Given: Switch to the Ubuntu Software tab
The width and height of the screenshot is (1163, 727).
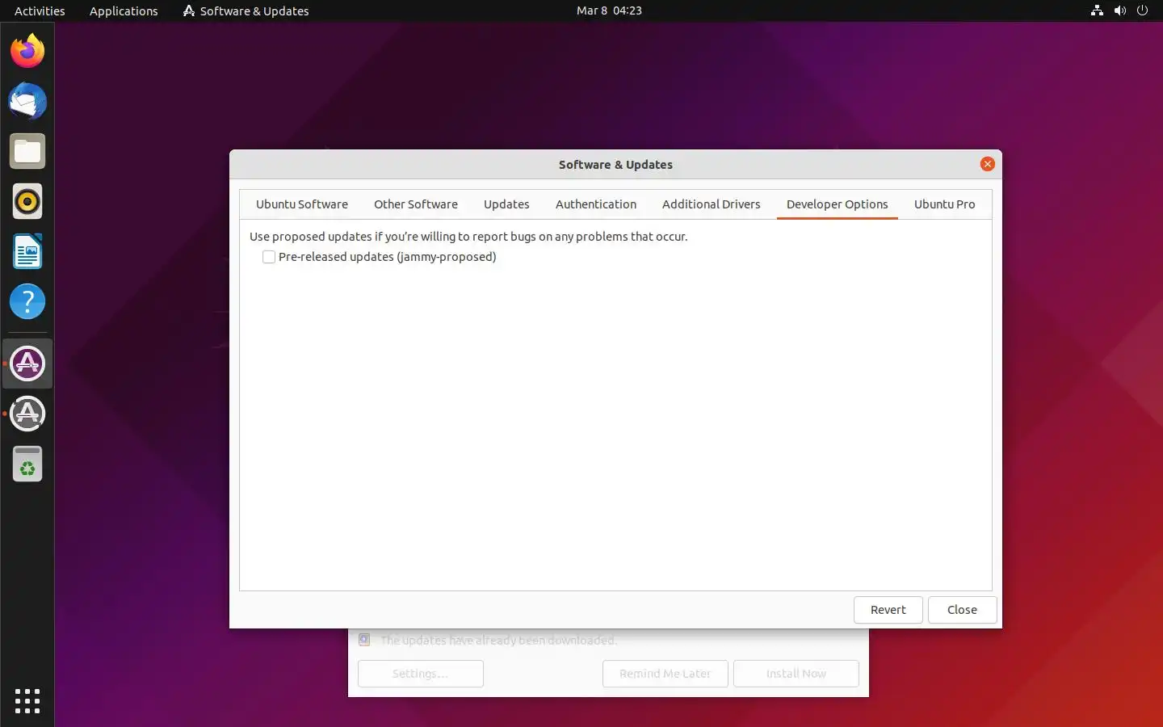Looking at the screenshot, I should (302, 204).
